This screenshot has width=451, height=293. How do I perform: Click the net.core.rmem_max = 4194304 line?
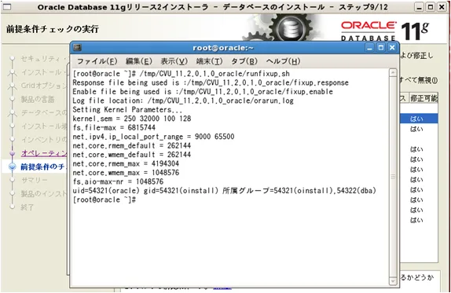(x=126, y=163)
